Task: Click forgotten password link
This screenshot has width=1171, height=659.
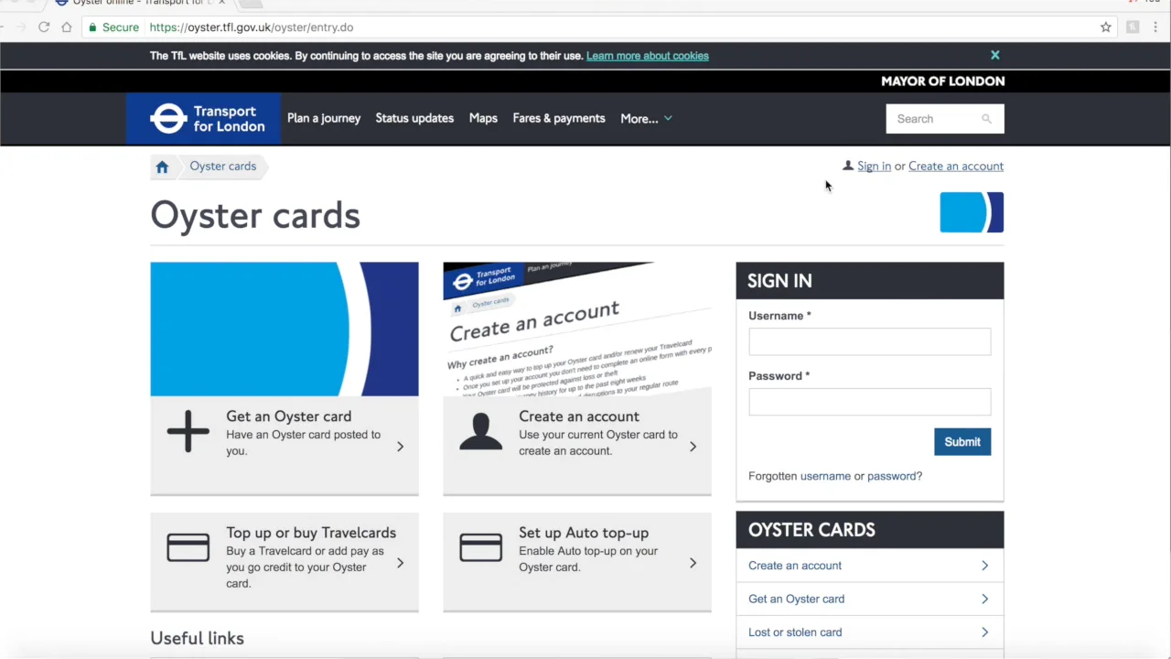Action: point(893,476)
